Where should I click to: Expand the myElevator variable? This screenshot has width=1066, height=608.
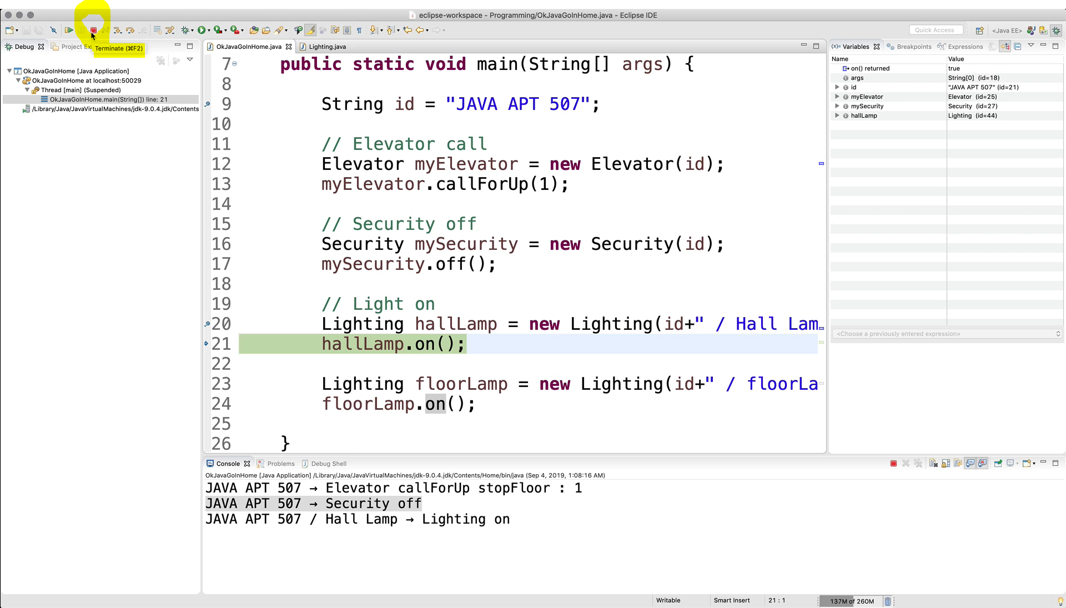pyautogui.click(x=837, y=97)
